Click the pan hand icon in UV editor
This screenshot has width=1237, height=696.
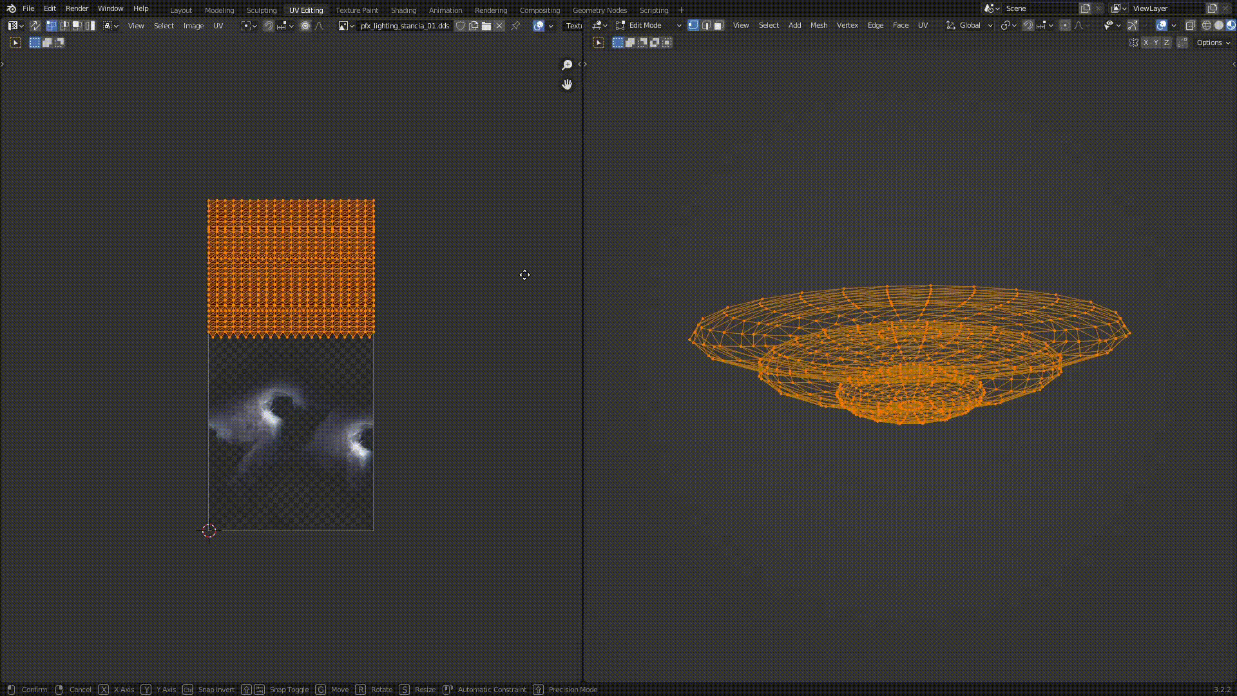coord(567,84)
